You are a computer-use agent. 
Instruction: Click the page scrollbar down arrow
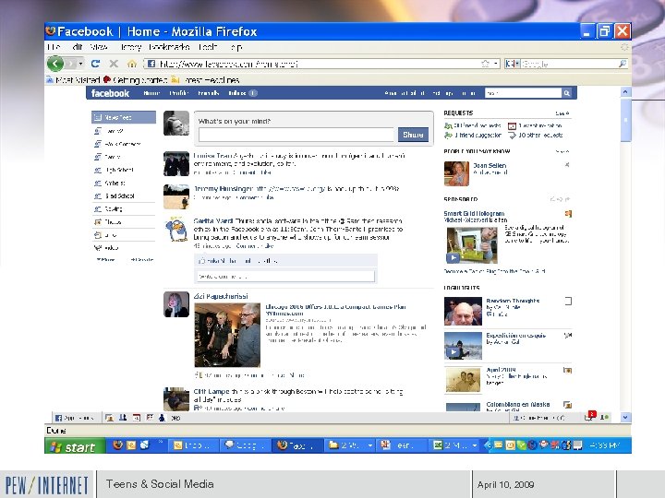click(625, 417)
